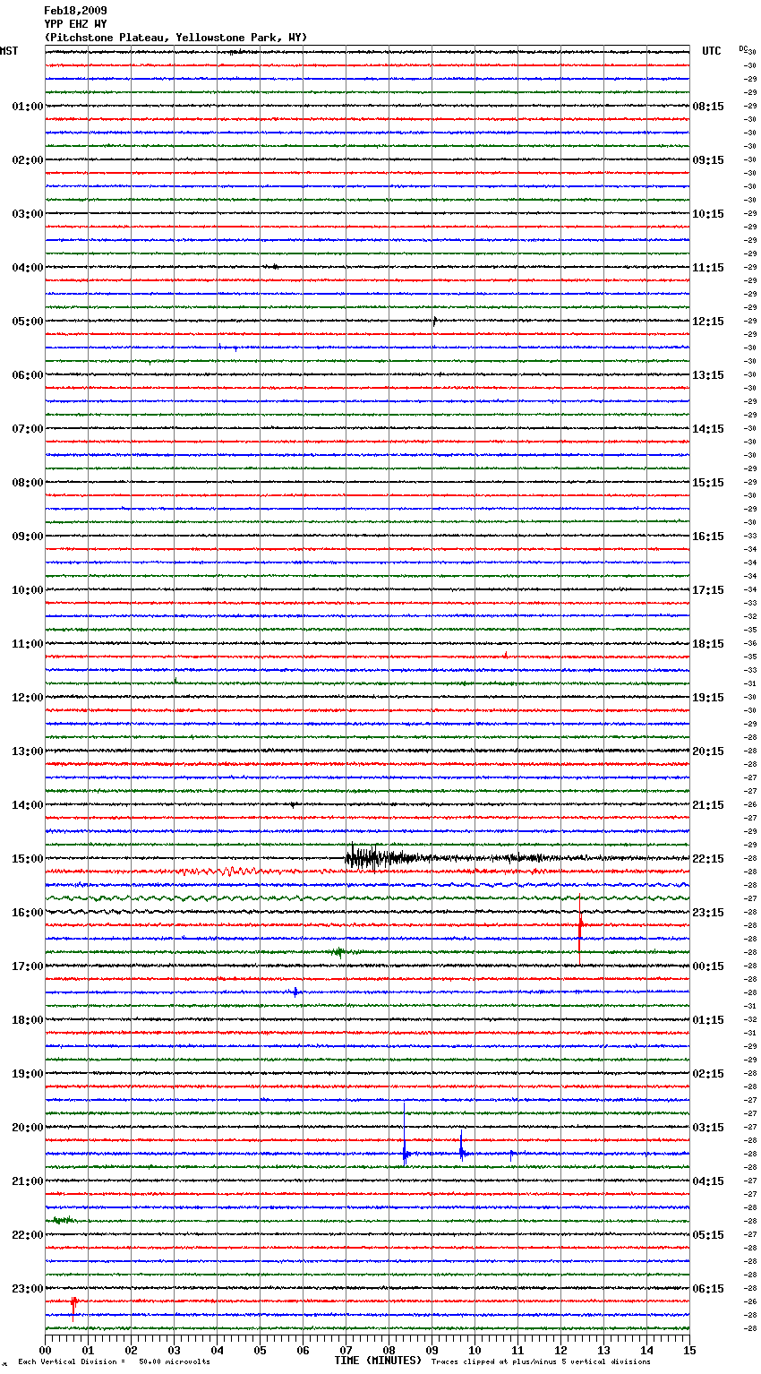Click the 15:00 MST time label
Image resolution: width=761 pixels, height=1374 pixels.
coord(27,859)
